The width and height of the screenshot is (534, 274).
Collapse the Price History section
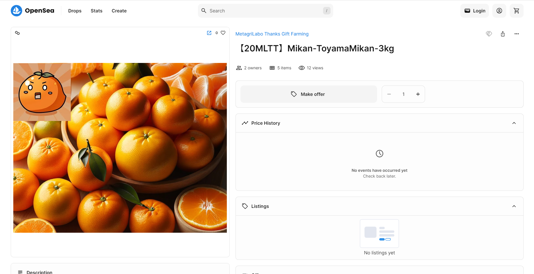pos(514,123)
